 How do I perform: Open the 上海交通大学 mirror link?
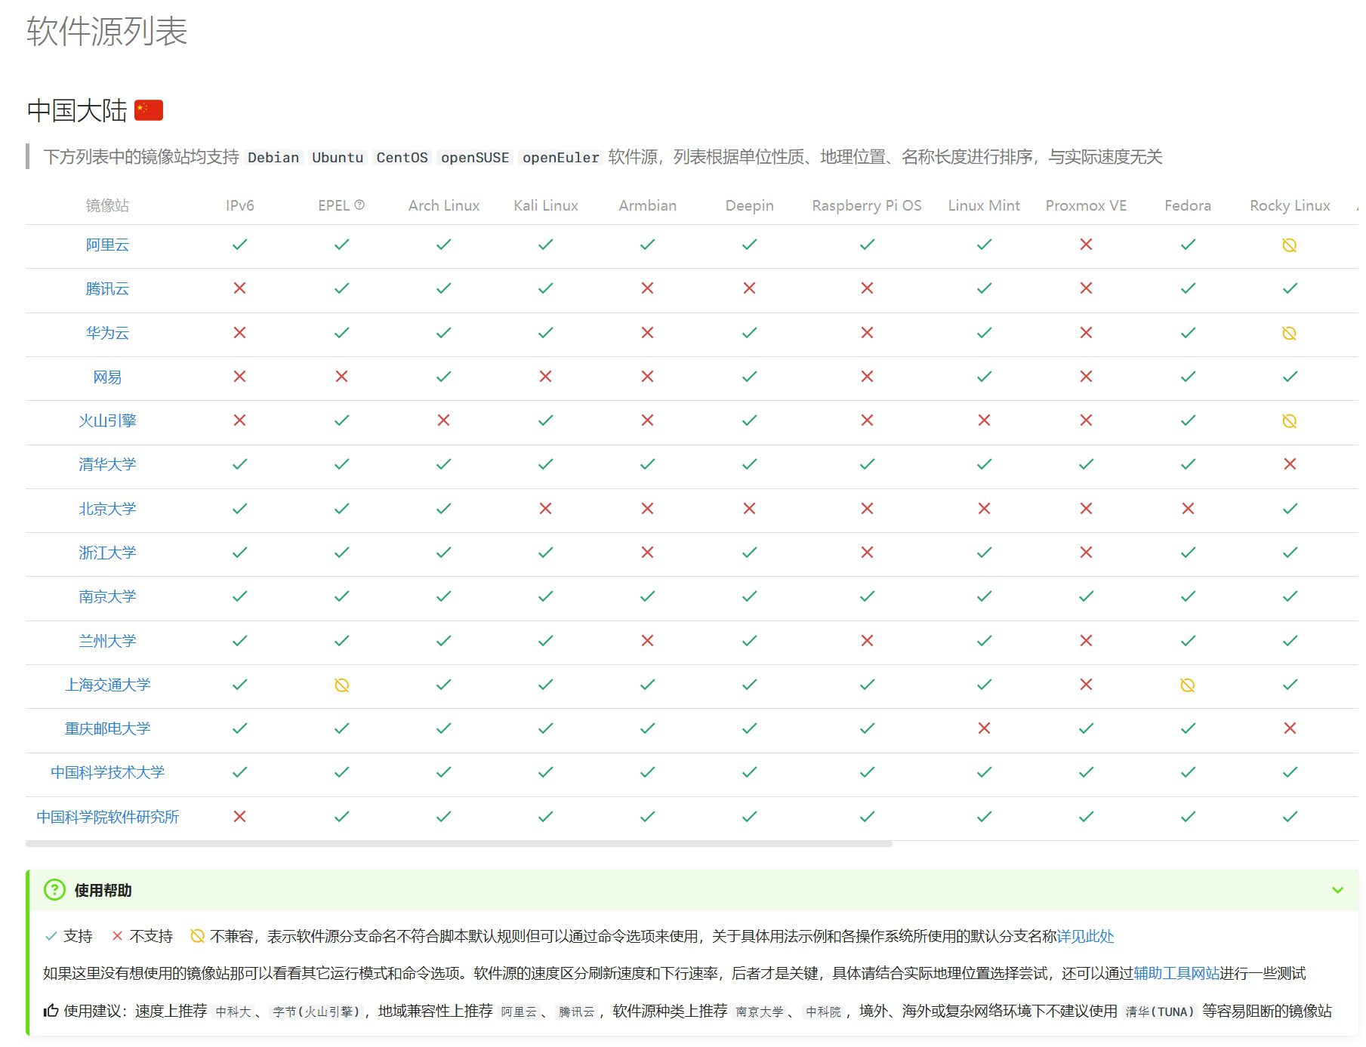click(x=107, y=685)
